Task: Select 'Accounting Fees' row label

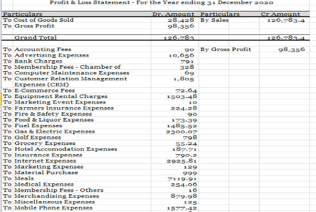Action: [43, 49]
